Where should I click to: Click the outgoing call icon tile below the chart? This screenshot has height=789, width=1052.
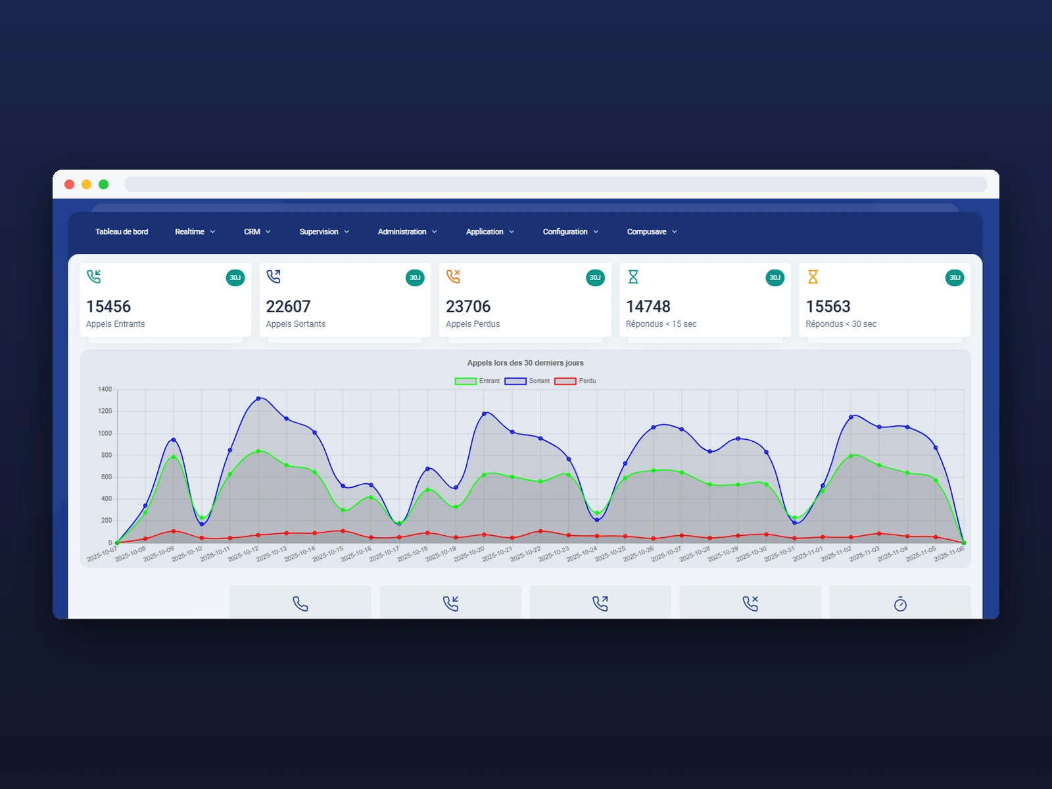pyautogui.click(x=600, y=602)
